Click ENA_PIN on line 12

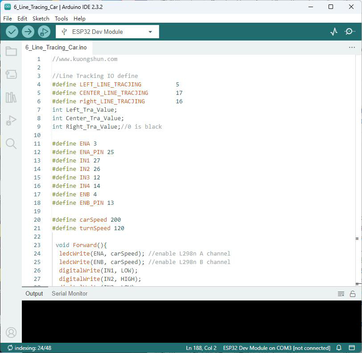click(x=92, y=152)
